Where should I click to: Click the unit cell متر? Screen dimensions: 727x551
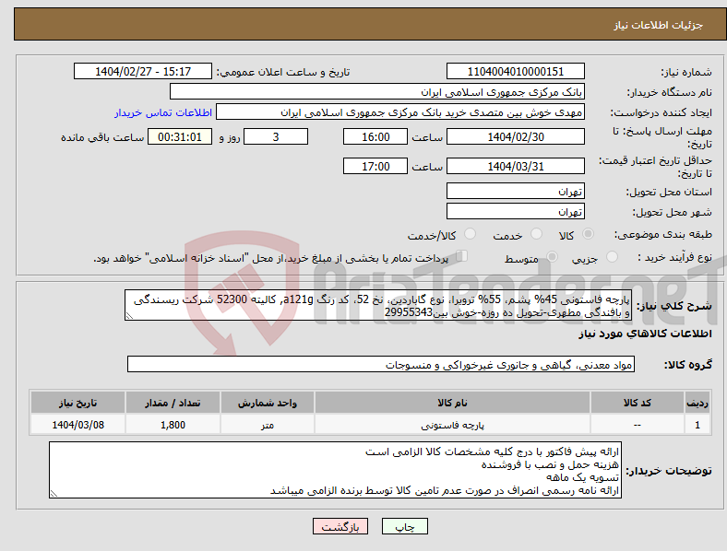(268, 425)
